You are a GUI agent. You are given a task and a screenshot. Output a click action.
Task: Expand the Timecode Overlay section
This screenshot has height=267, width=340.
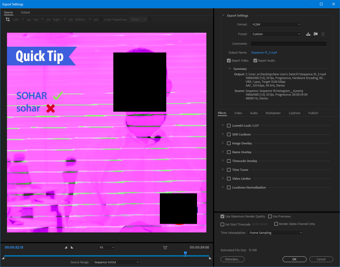click(x=223, y=161)
